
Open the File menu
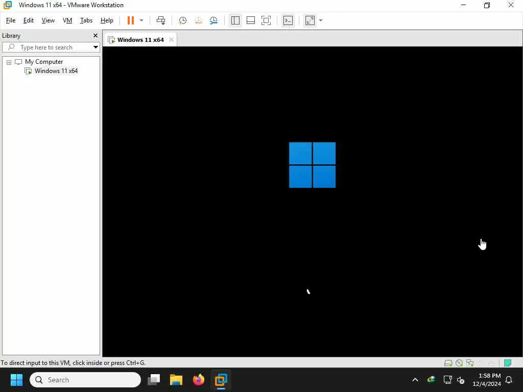[11, 20]
